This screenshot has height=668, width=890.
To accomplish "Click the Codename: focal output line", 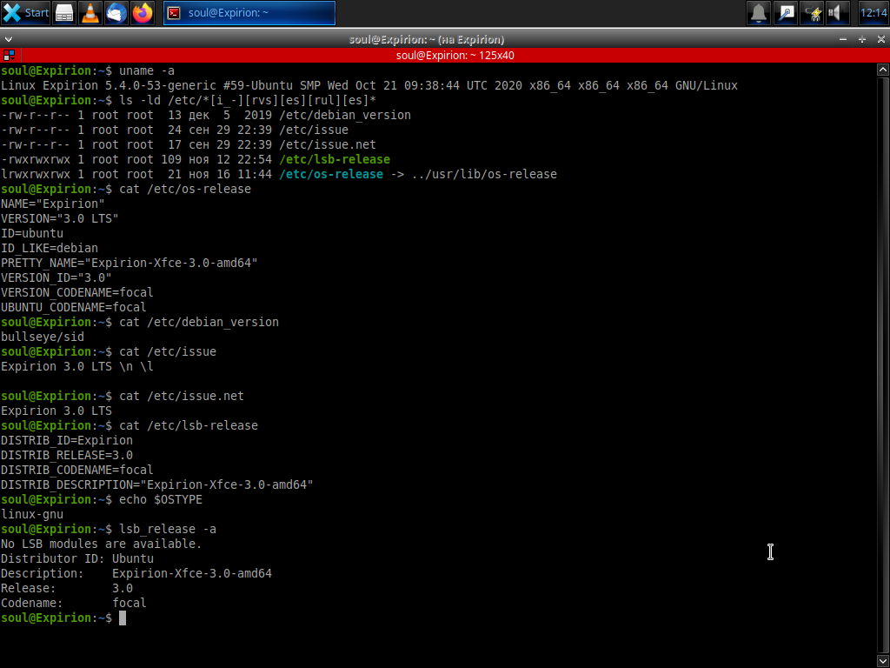I will pos(74,603).
